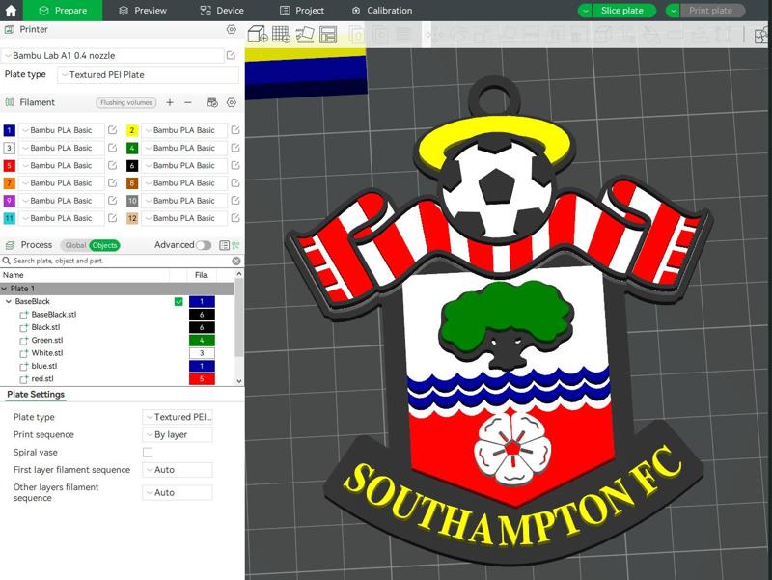Open the Calibration menu
This screenshot has height=580, width=772.
point(389,12)
